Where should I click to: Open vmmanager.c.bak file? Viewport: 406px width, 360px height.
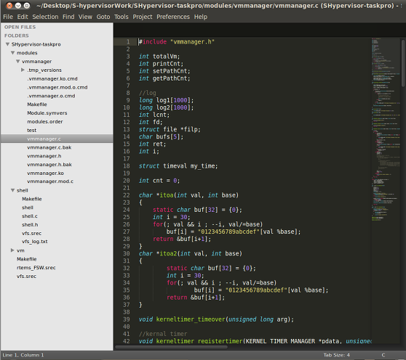(49, 147)
